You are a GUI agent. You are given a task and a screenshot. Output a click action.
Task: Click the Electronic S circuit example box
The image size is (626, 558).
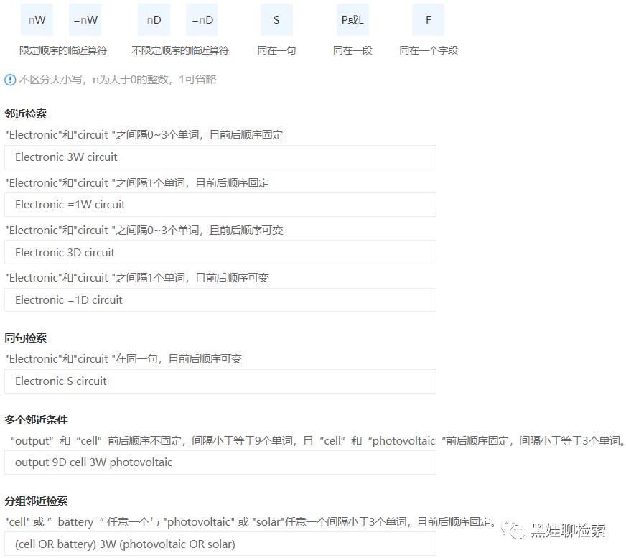pyautogui.click(x=220, y=381)
